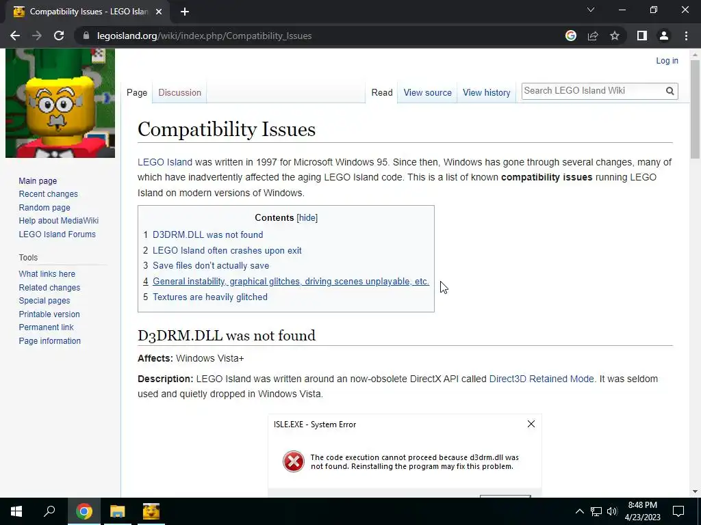701x525 pixels.
Task: Open a Random page
Action: pyautogui.click(x=44, y=208)
